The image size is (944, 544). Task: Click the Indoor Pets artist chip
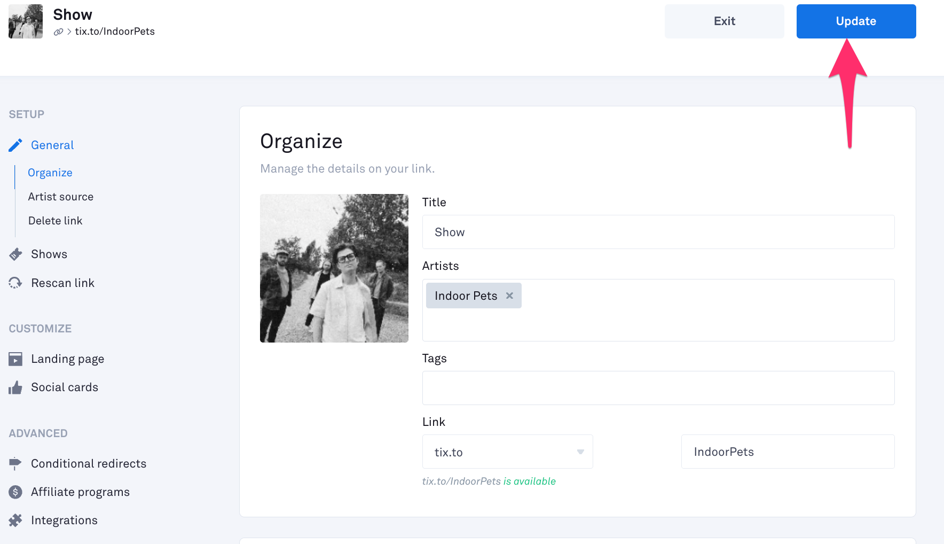click(x=474, y=296)
